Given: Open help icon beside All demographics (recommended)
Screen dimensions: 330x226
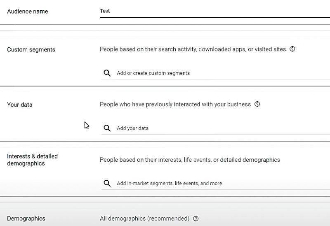Looking at the screenshot, I should coord(196,219).
